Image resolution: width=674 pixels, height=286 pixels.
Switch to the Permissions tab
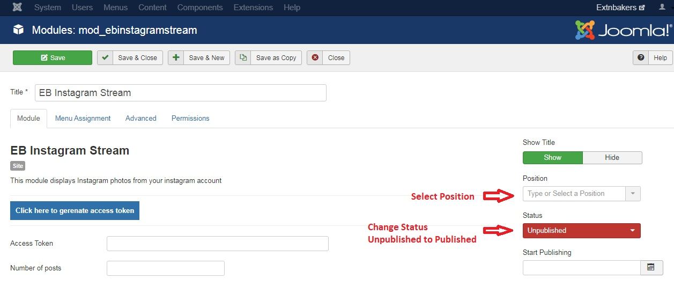pyautogui.click(x=190, y=118)
